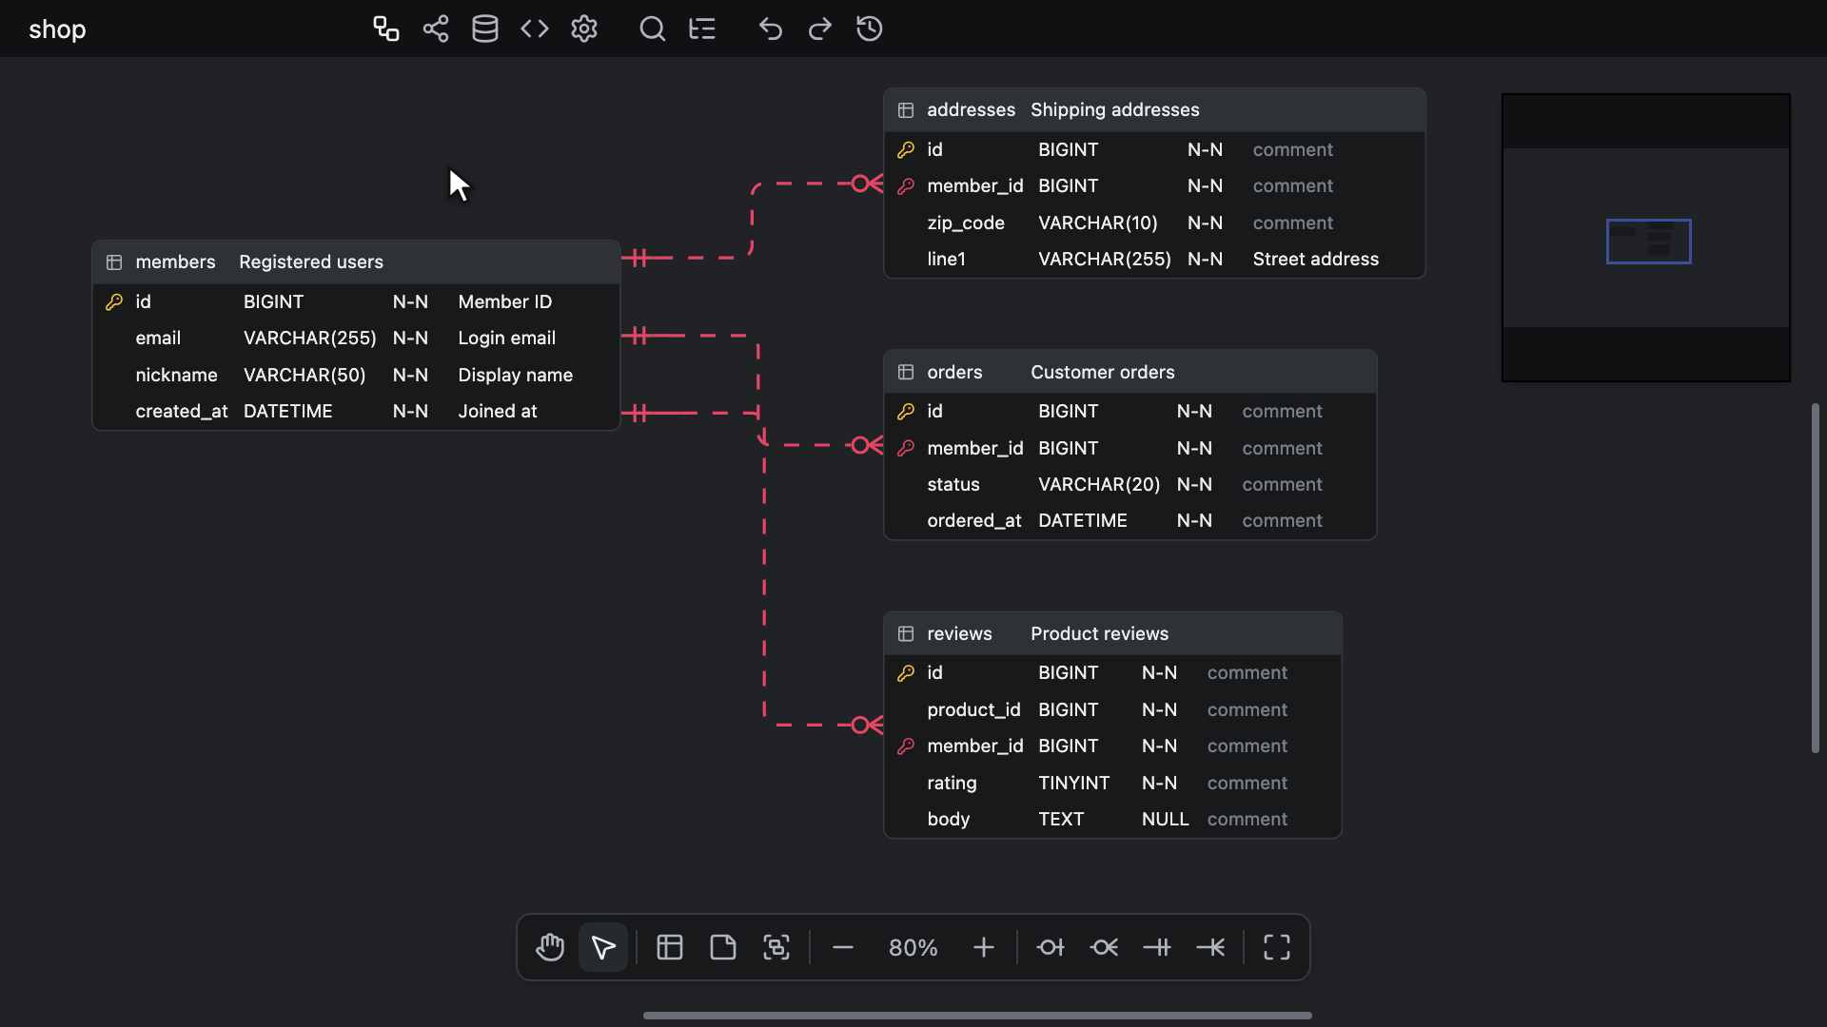1827x1027 pixels.
Task: Open the SQL code view icon
Action: (535, 29)
